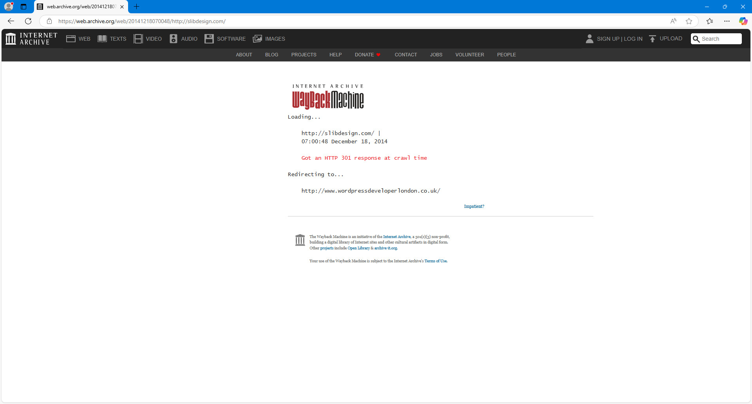Open the VIDEO film icon
This screenshot has height=404, width=752.
(x=138, y=39)
